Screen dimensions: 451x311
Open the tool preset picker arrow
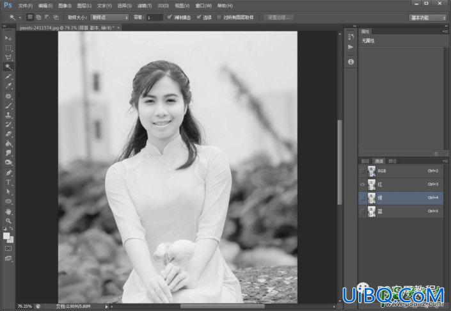(x=20, y=17)
